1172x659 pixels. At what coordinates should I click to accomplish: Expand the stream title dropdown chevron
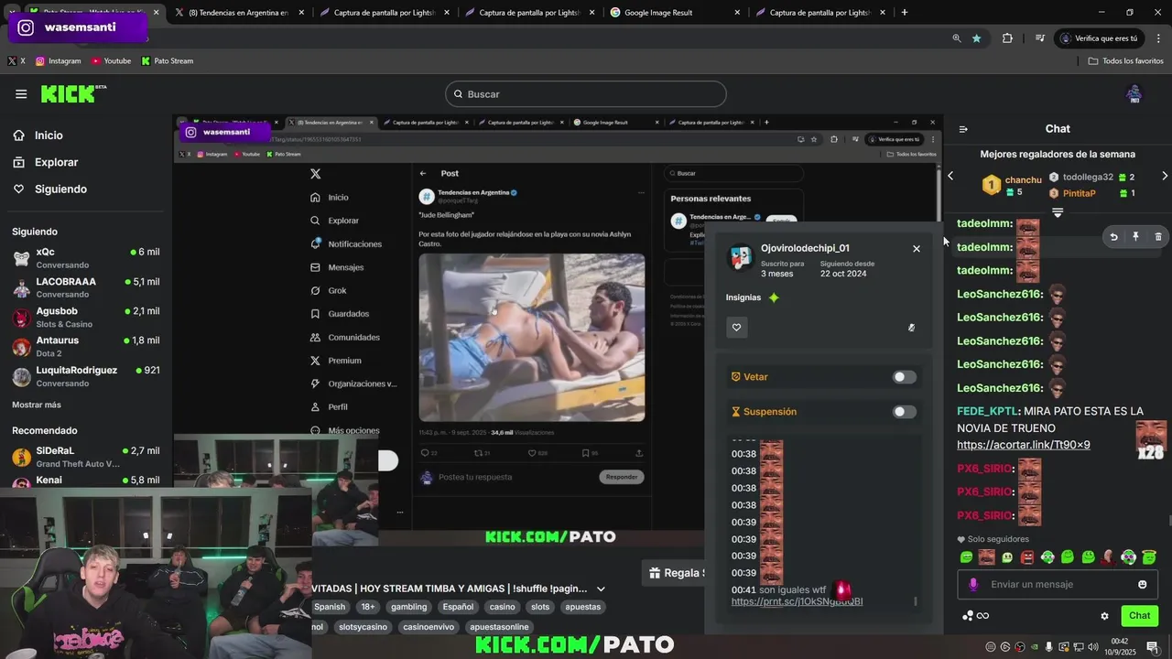[601, 589]
